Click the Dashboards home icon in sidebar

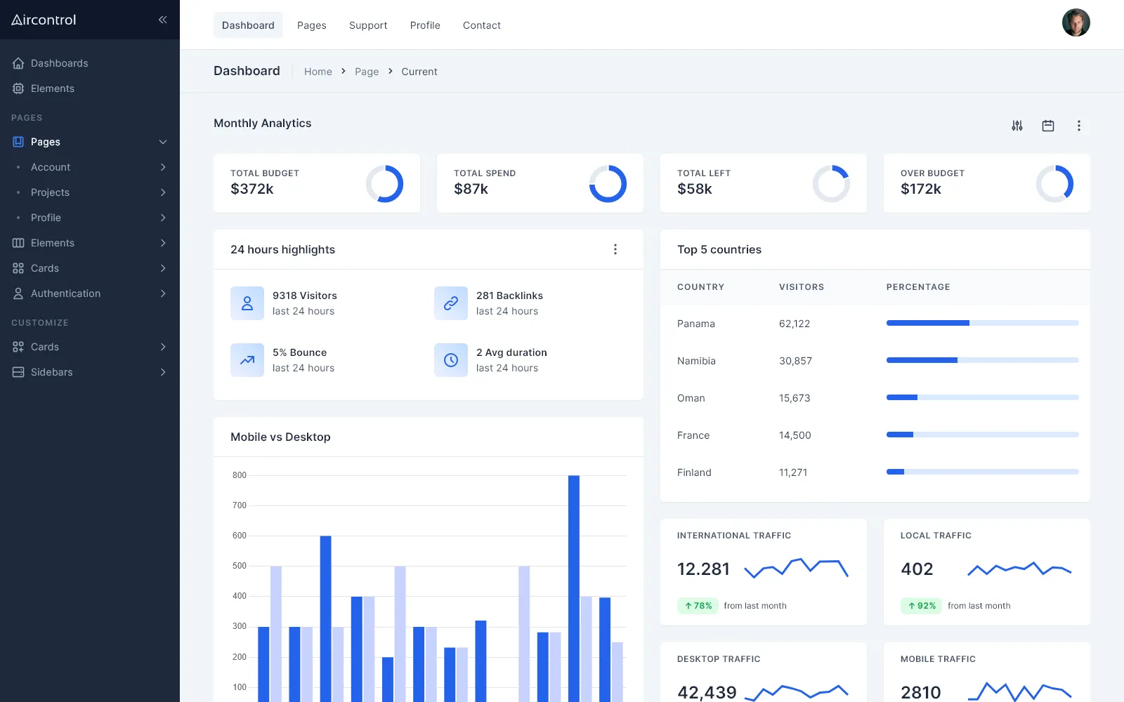pos(18,63)
